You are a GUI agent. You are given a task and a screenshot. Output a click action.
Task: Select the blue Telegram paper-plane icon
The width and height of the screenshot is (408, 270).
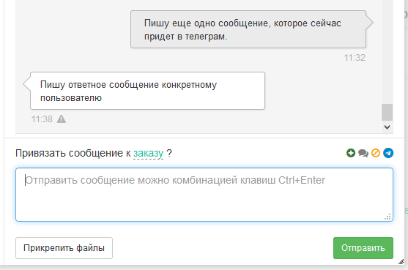388,153
